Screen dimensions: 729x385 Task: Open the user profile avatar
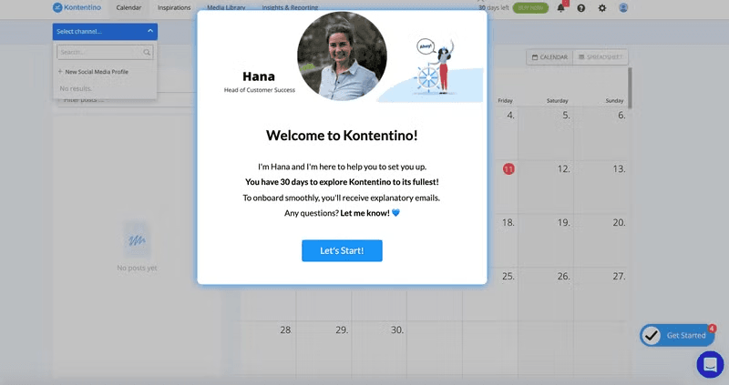623,8
